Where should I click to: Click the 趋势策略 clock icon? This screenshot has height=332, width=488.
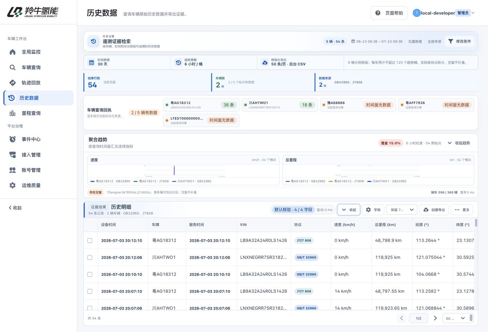click(x=178, y=62)
